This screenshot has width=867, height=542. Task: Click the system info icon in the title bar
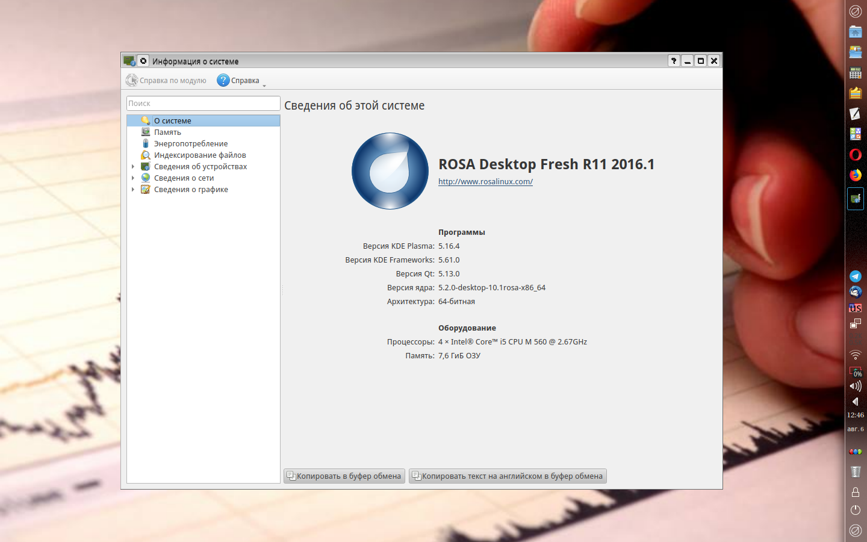[129, 61]
